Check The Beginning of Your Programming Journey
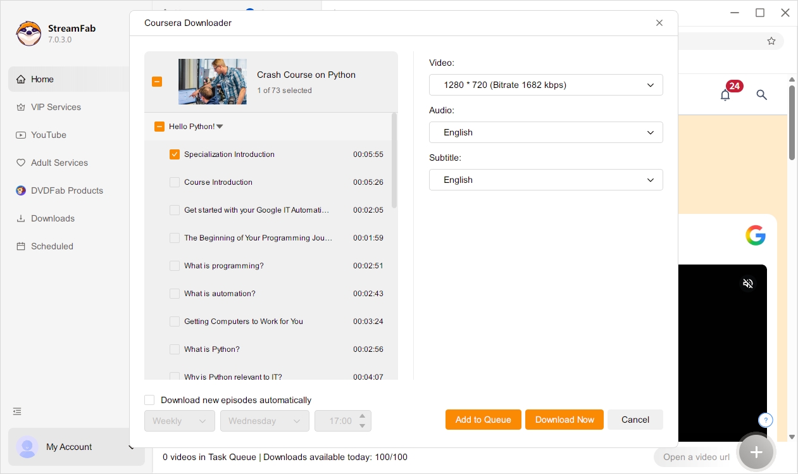 pos(175,238)
